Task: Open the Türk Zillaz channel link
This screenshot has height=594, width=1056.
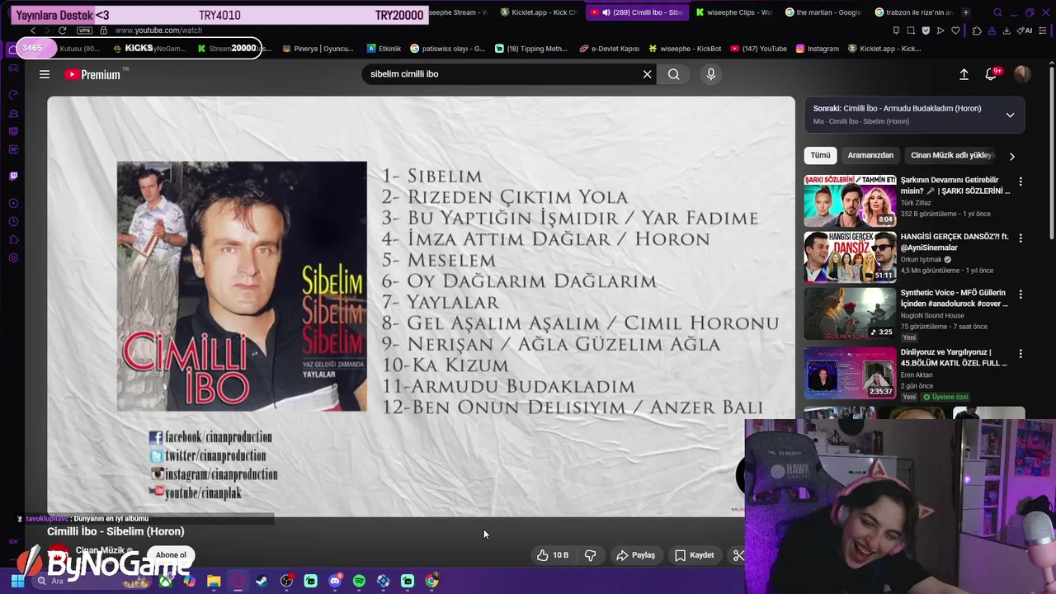Action: coord(916,203)
